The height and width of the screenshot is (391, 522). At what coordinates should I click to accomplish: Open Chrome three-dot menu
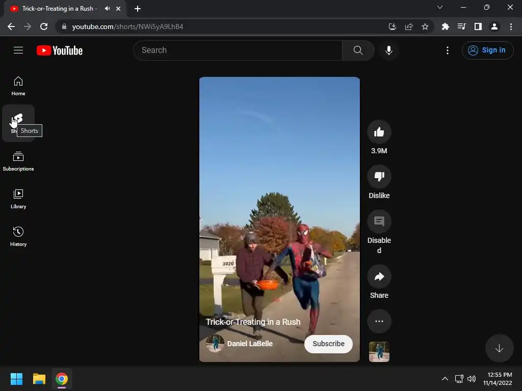pos(511,26)
